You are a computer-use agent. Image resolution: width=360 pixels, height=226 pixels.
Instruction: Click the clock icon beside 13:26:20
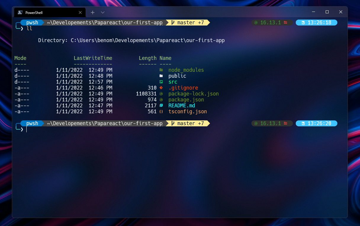coord(303,123)
